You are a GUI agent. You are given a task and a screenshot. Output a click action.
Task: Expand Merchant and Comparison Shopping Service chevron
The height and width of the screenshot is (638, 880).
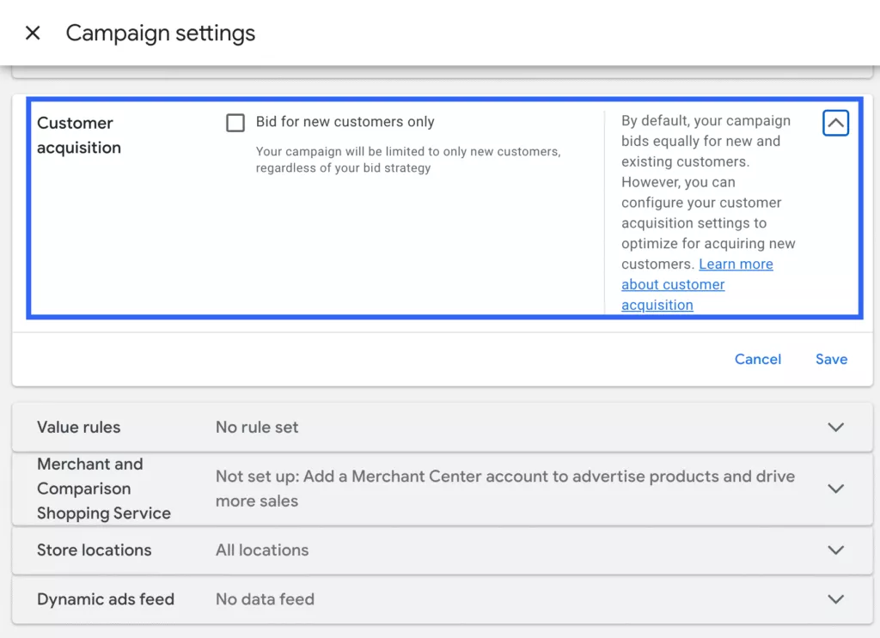click(x=835, y=489)
